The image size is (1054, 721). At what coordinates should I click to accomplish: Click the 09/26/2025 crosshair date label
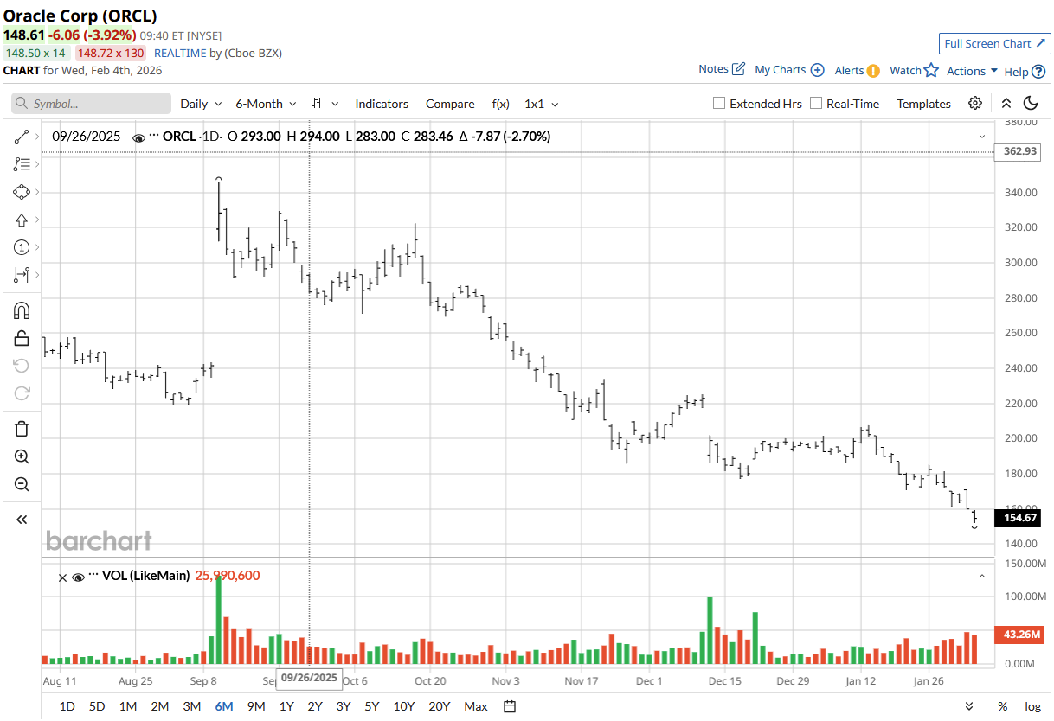(309, 678)
